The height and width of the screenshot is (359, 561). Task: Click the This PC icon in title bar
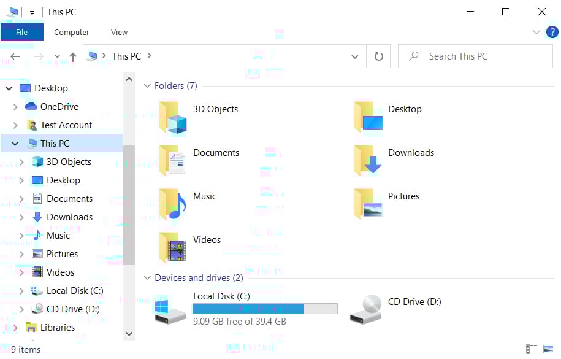[13, 12]
